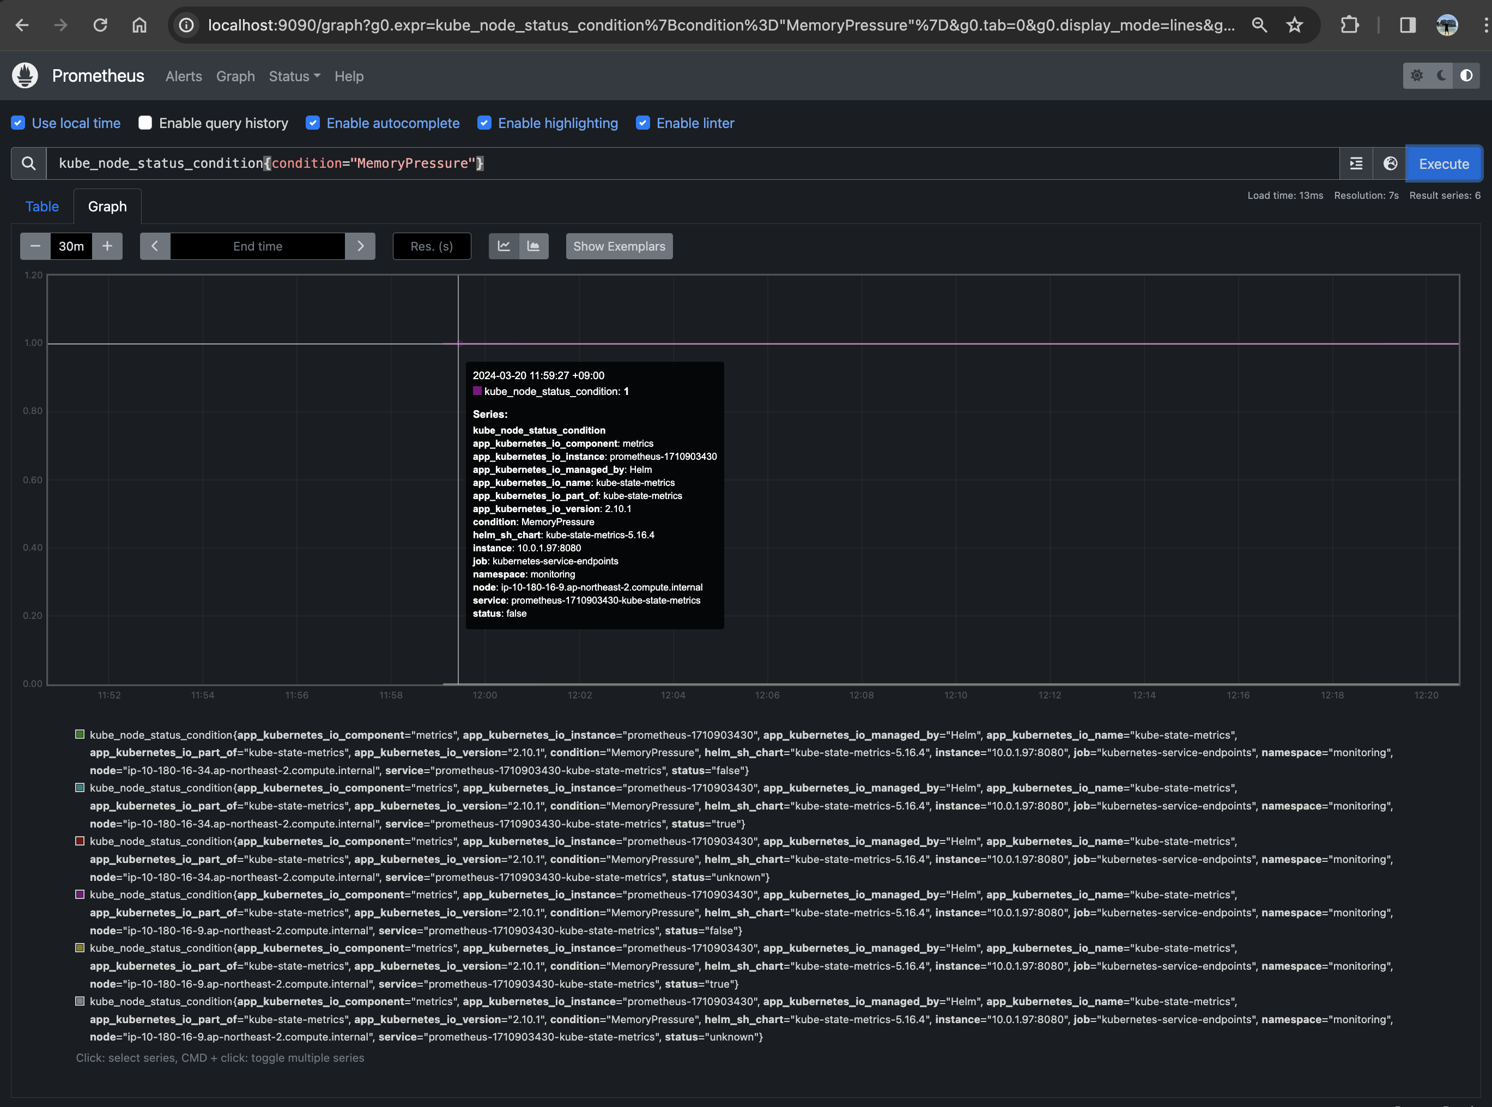Decrease time range with minus icon
Image resolution: width=1492 pixels, height=1107 pixels.
pos(35,246)
